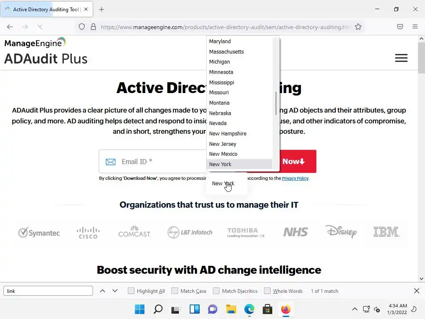Select highlighted New York option
The height and width of the screenshot is (319, 425).
tap(239, 164)
